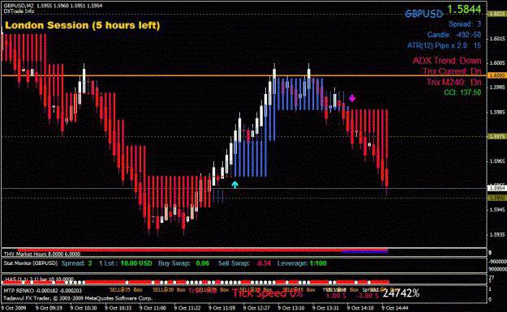Click the 24742% readout
This screenshot has width=507, height=312.
click(401, 293)
